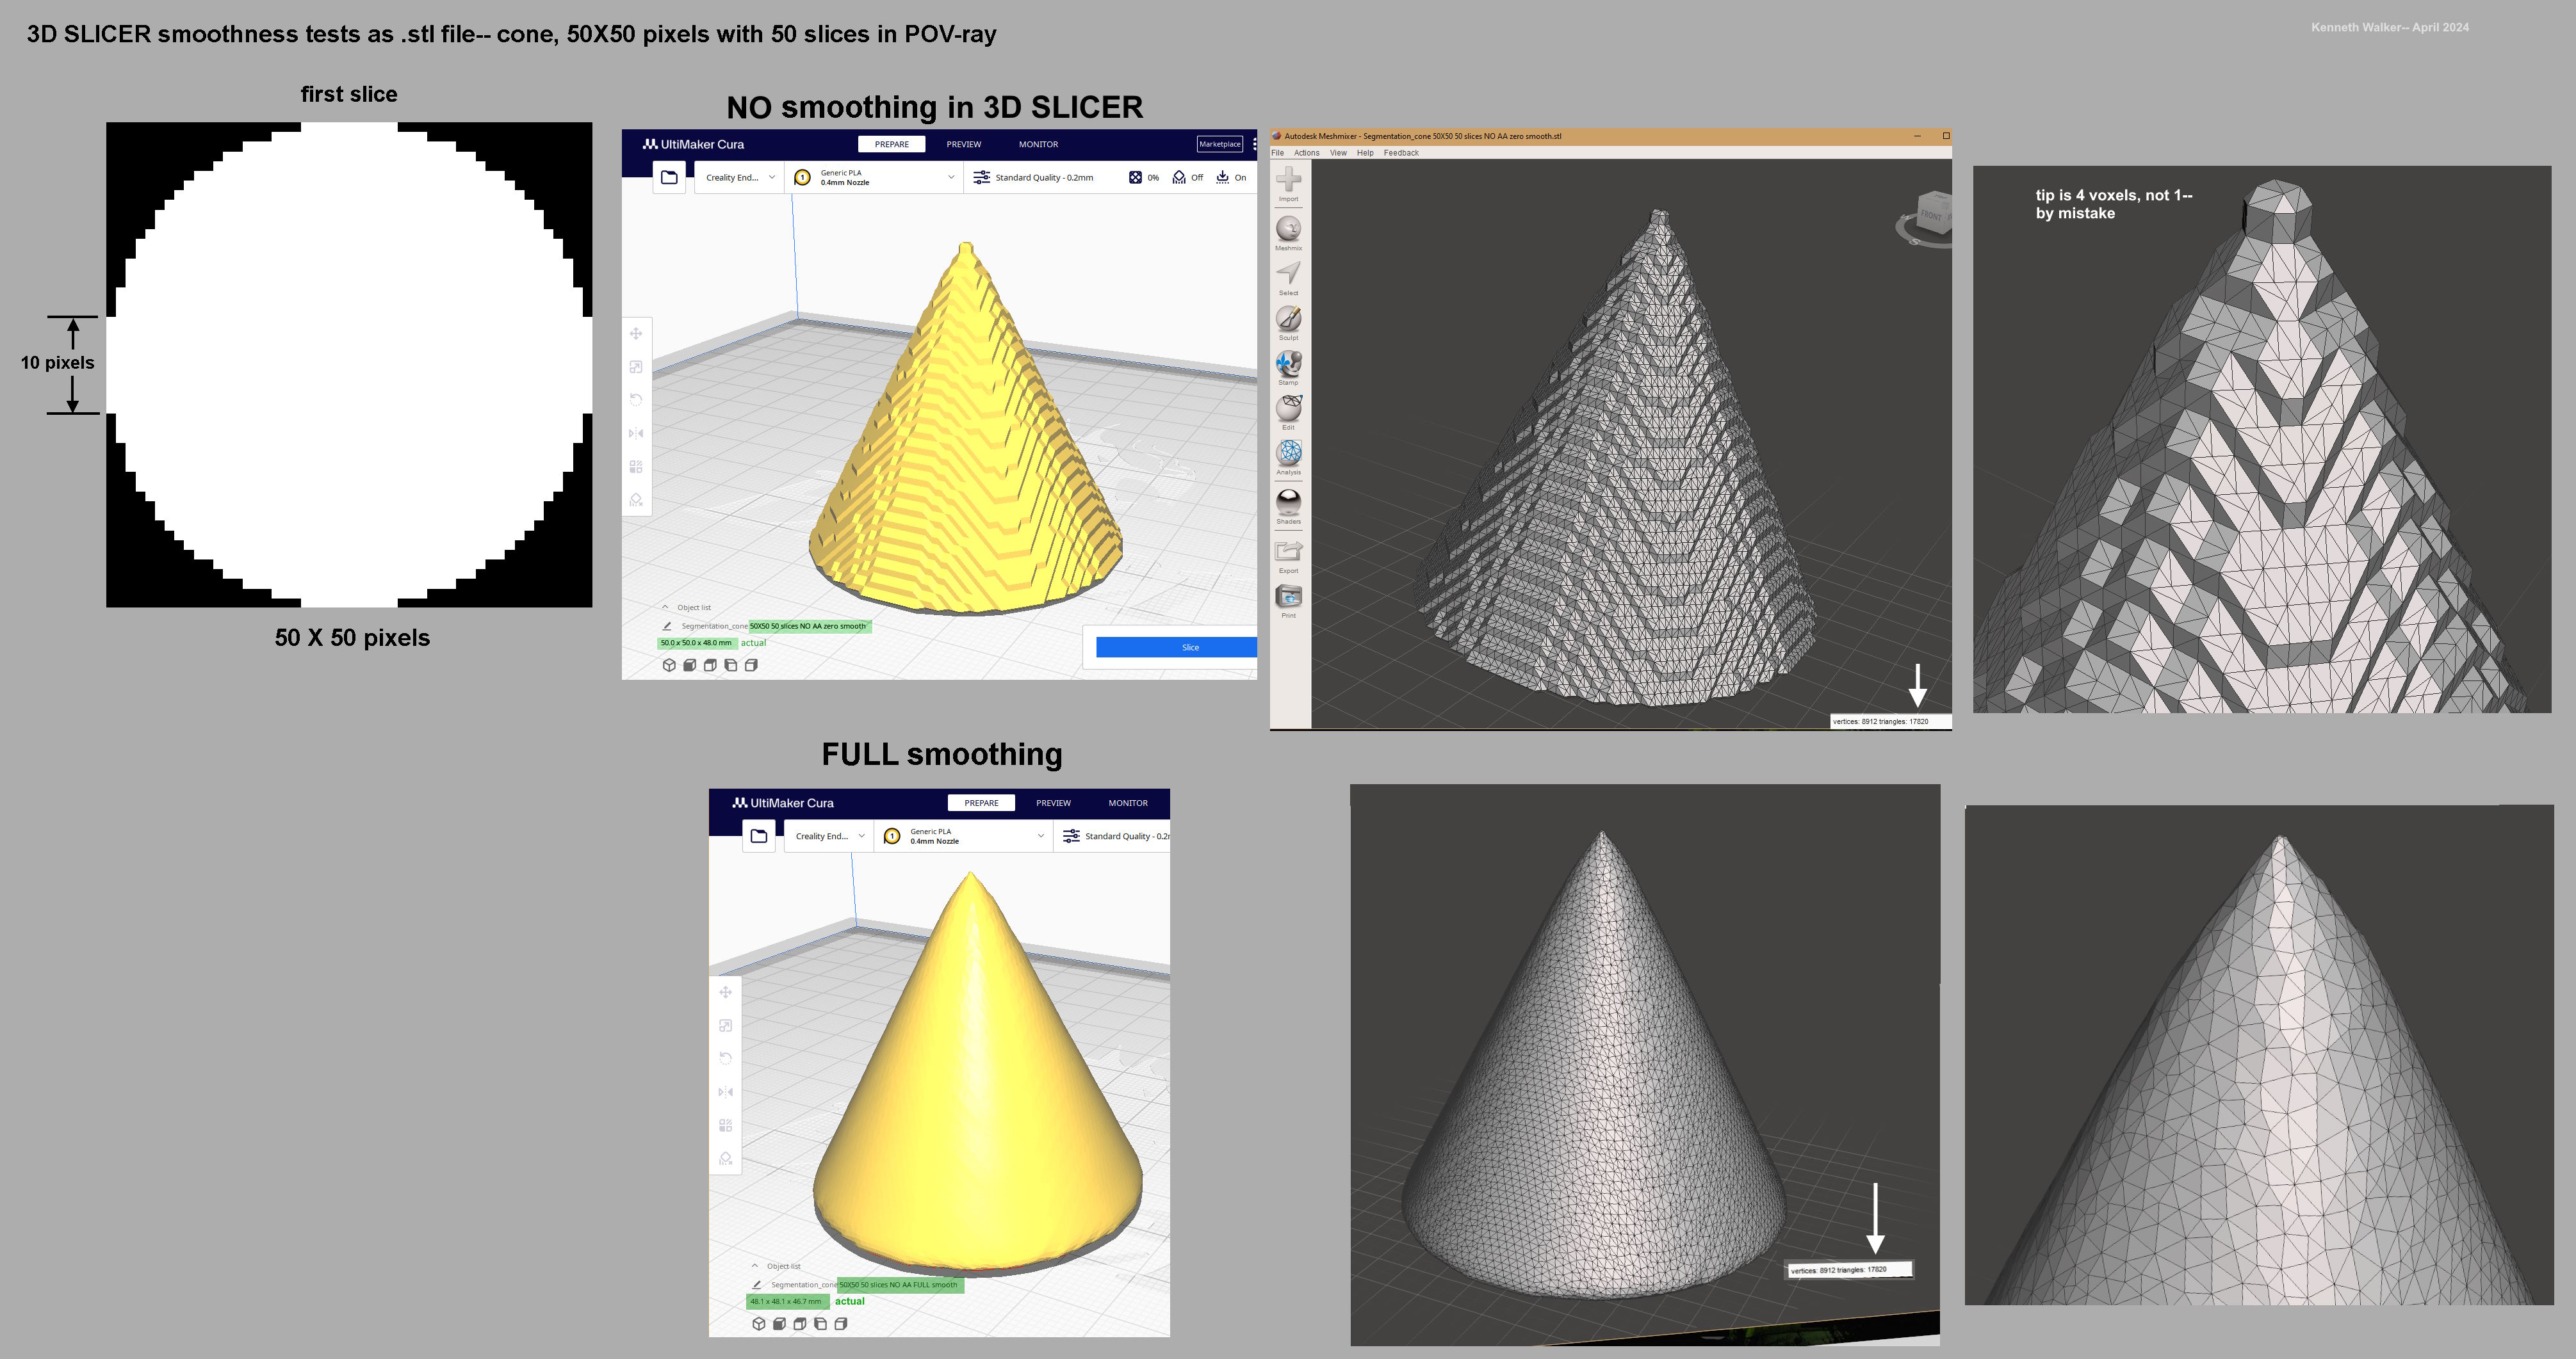The image size is (2576, 1359).
Task: Select Scale tool in zero-smooth Cura window
Action: [x=636, y=367]
